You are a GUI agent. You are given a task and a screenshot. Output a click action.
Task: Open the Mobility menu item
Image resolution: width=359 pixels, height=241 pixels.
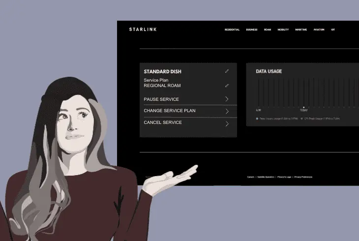click(283, 30)
